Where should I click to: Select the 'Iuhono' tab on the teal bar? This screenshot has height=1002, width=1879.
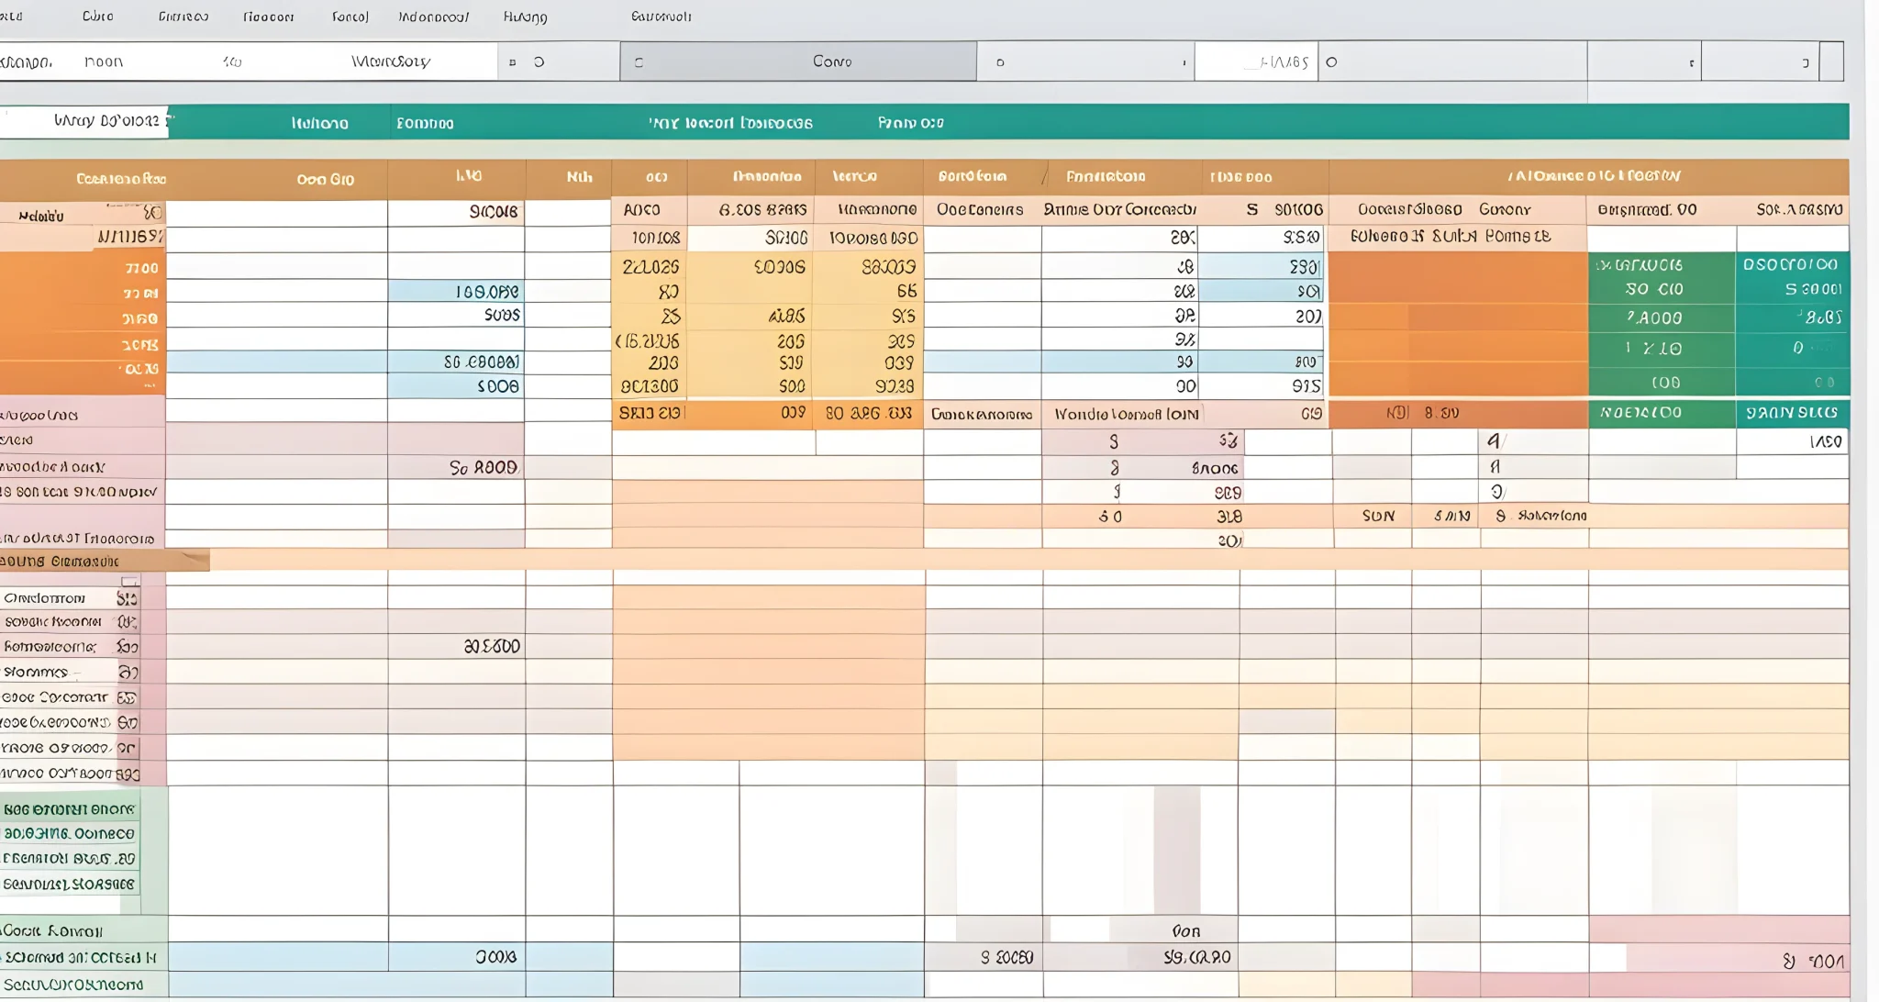point(319,123)
